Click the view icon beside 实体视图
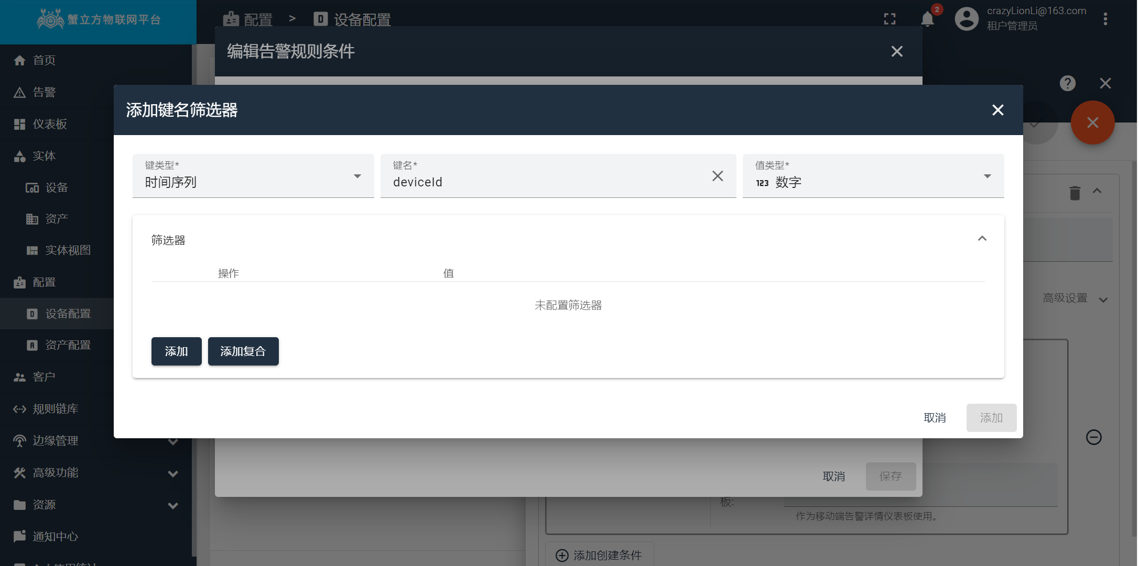The height and width of the screenshot is (566, 1139). point(32,250)
